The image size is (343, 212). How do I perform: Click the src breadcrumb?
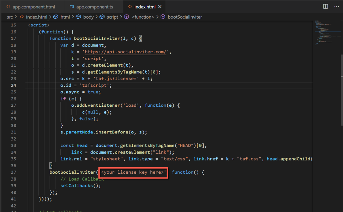point(10,17)
